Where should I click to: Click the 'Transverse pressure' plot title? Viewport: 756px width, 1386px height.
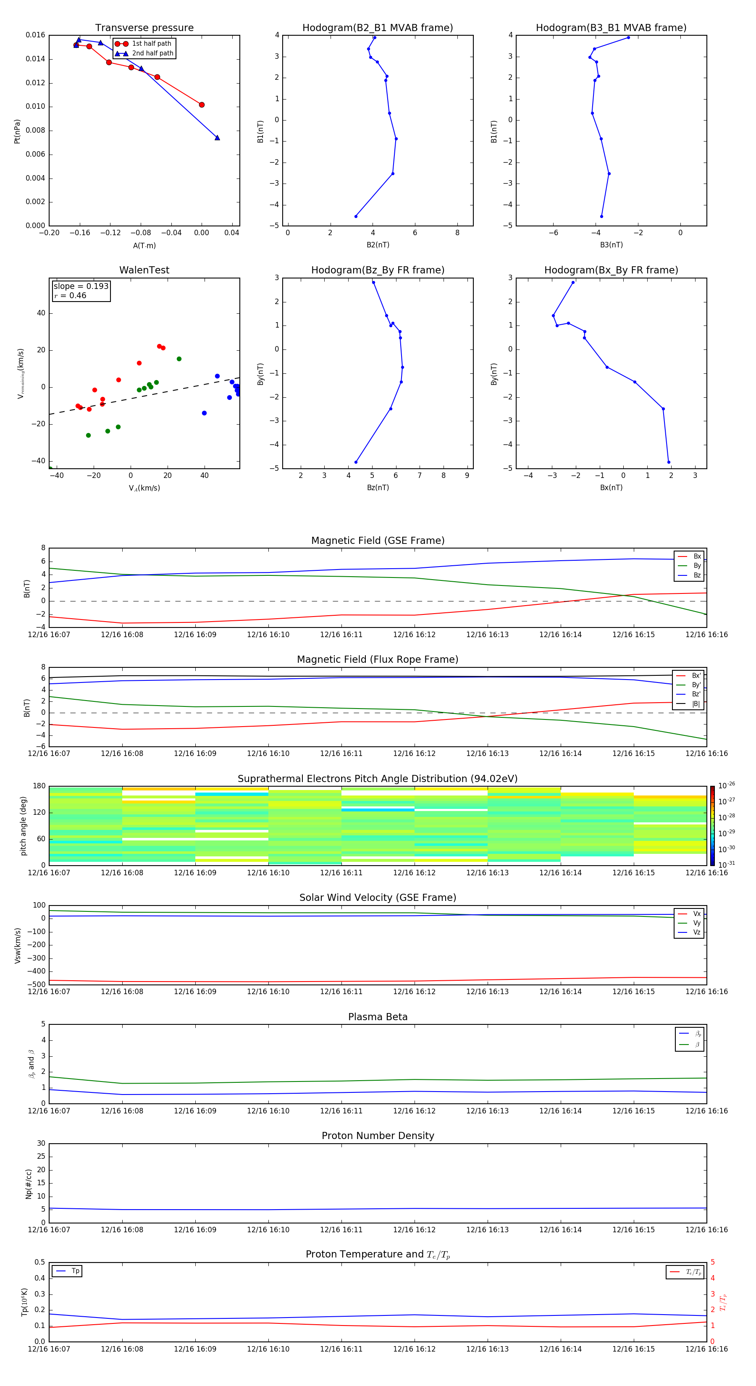pyautogui.click(x=144, y=28)
